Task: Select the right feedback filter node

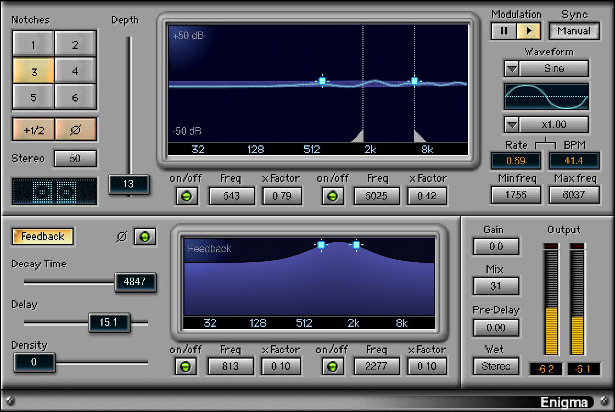Action: tap(356, 245)
